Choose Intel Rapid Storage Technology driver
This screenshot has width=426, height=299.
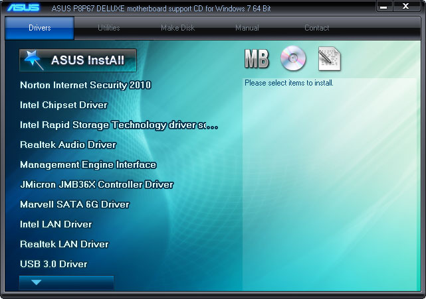pyautogui.click(x=119, y=125)
